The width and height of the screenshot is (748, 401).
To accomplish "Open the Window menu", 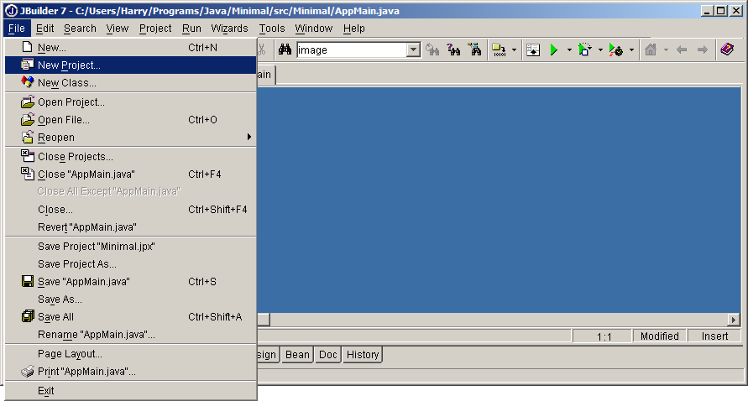I will [313, 29].
